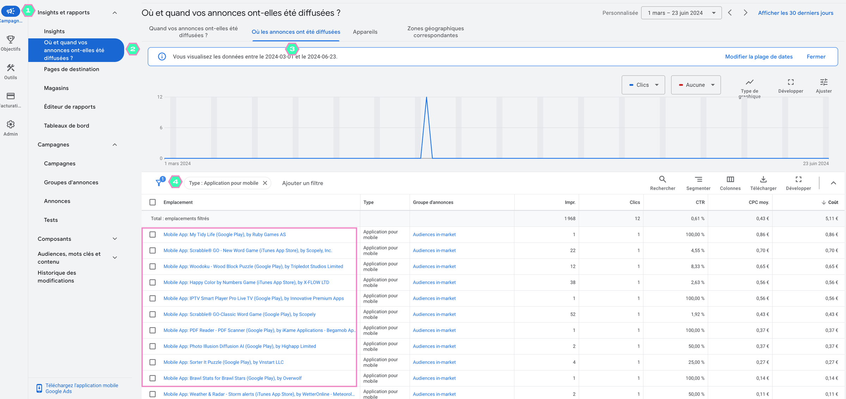Screen dimensions: 846x399
Task: Click Fermer in the info banner
Action: click(816, 56)
